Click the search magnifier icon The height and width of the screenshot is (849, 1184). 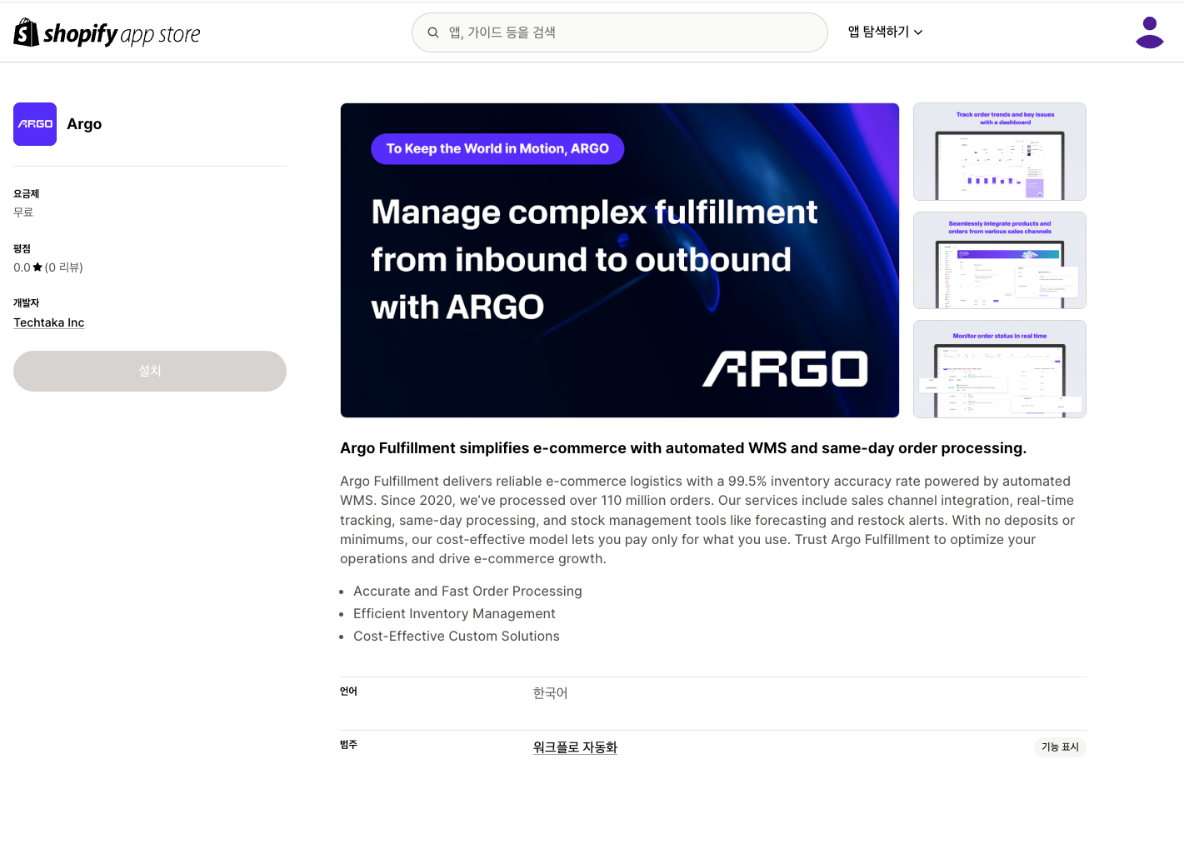click(433, 32)
